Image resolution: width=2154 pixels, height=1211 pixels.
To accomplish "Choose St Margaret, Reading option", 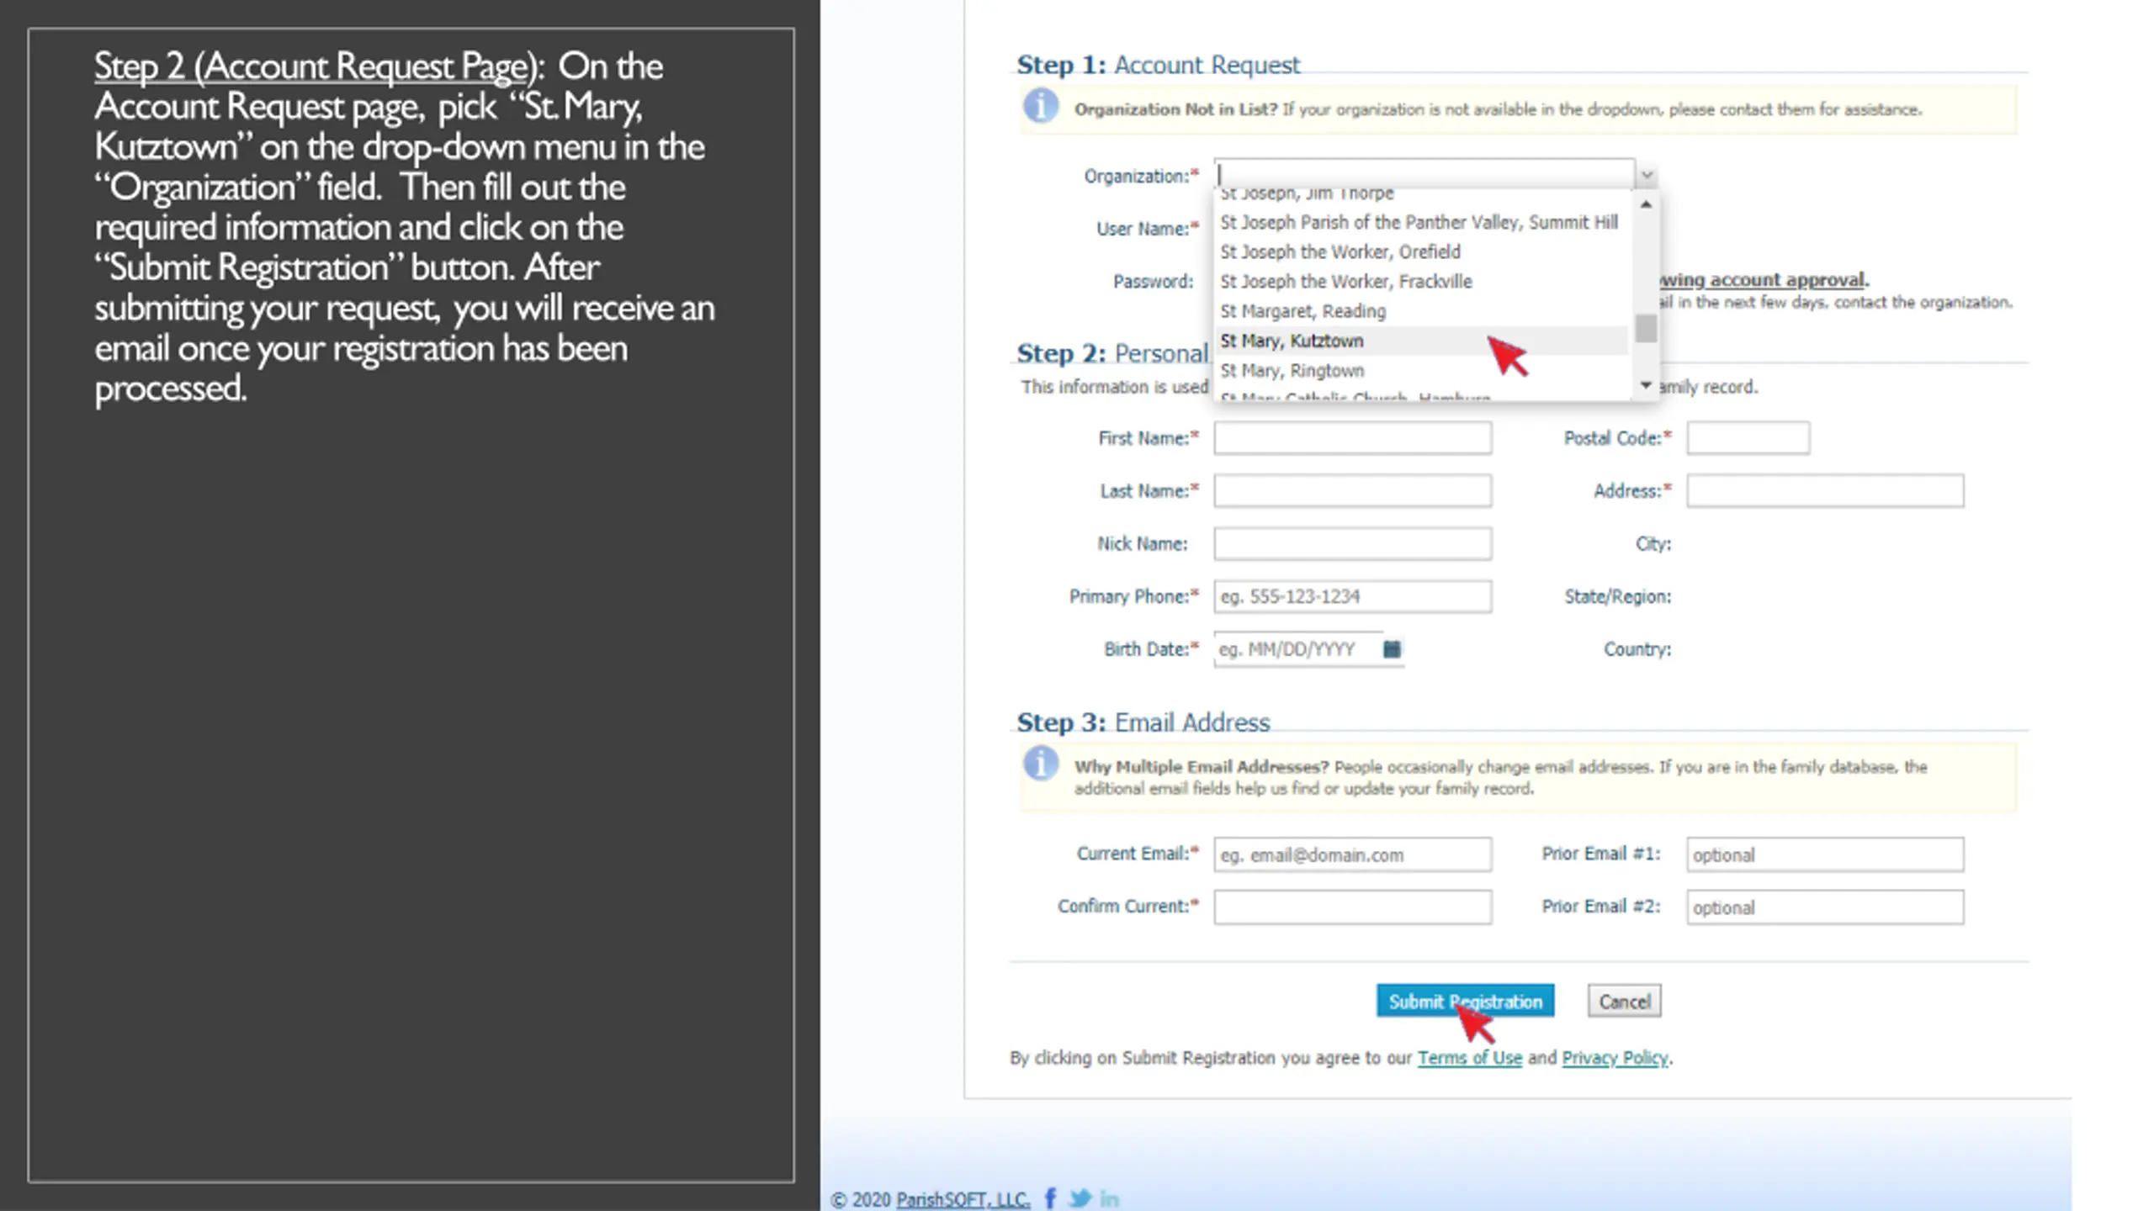I will point(1422,311).
